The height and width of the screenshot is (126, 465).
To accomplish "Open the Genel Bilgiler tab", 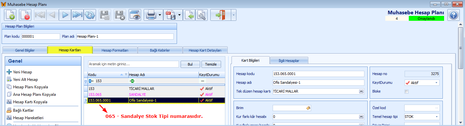I will (x=25, y=50).
